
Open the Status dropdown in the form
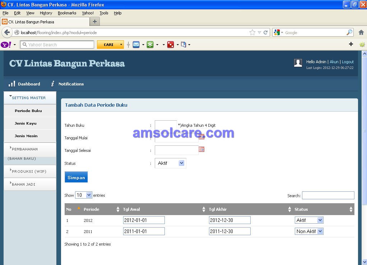pyautogui.click(x=170, y=163)
